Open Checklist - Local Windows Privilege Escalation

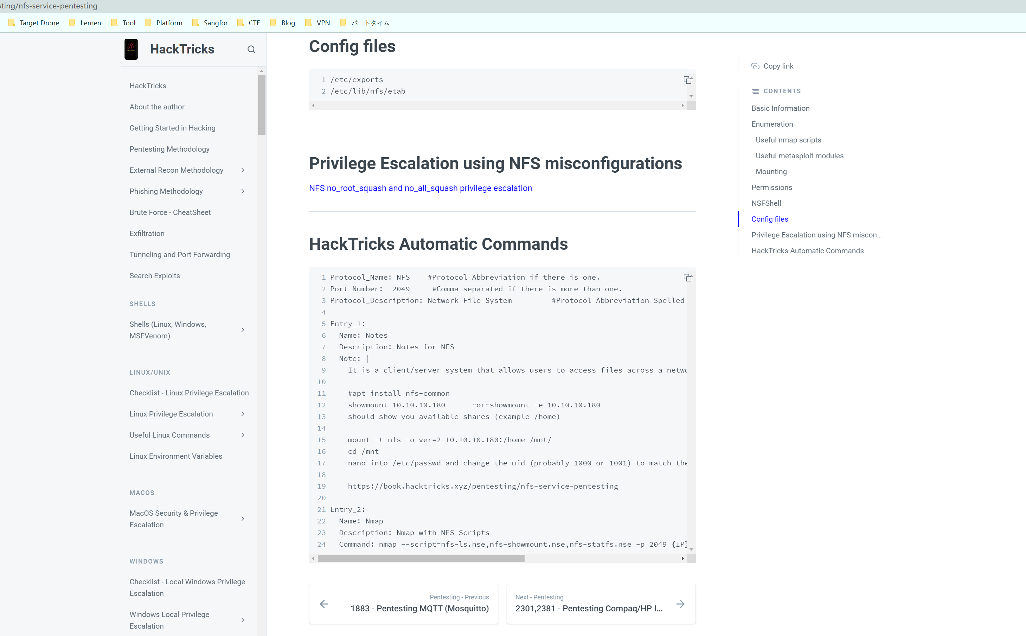point(187,587)
